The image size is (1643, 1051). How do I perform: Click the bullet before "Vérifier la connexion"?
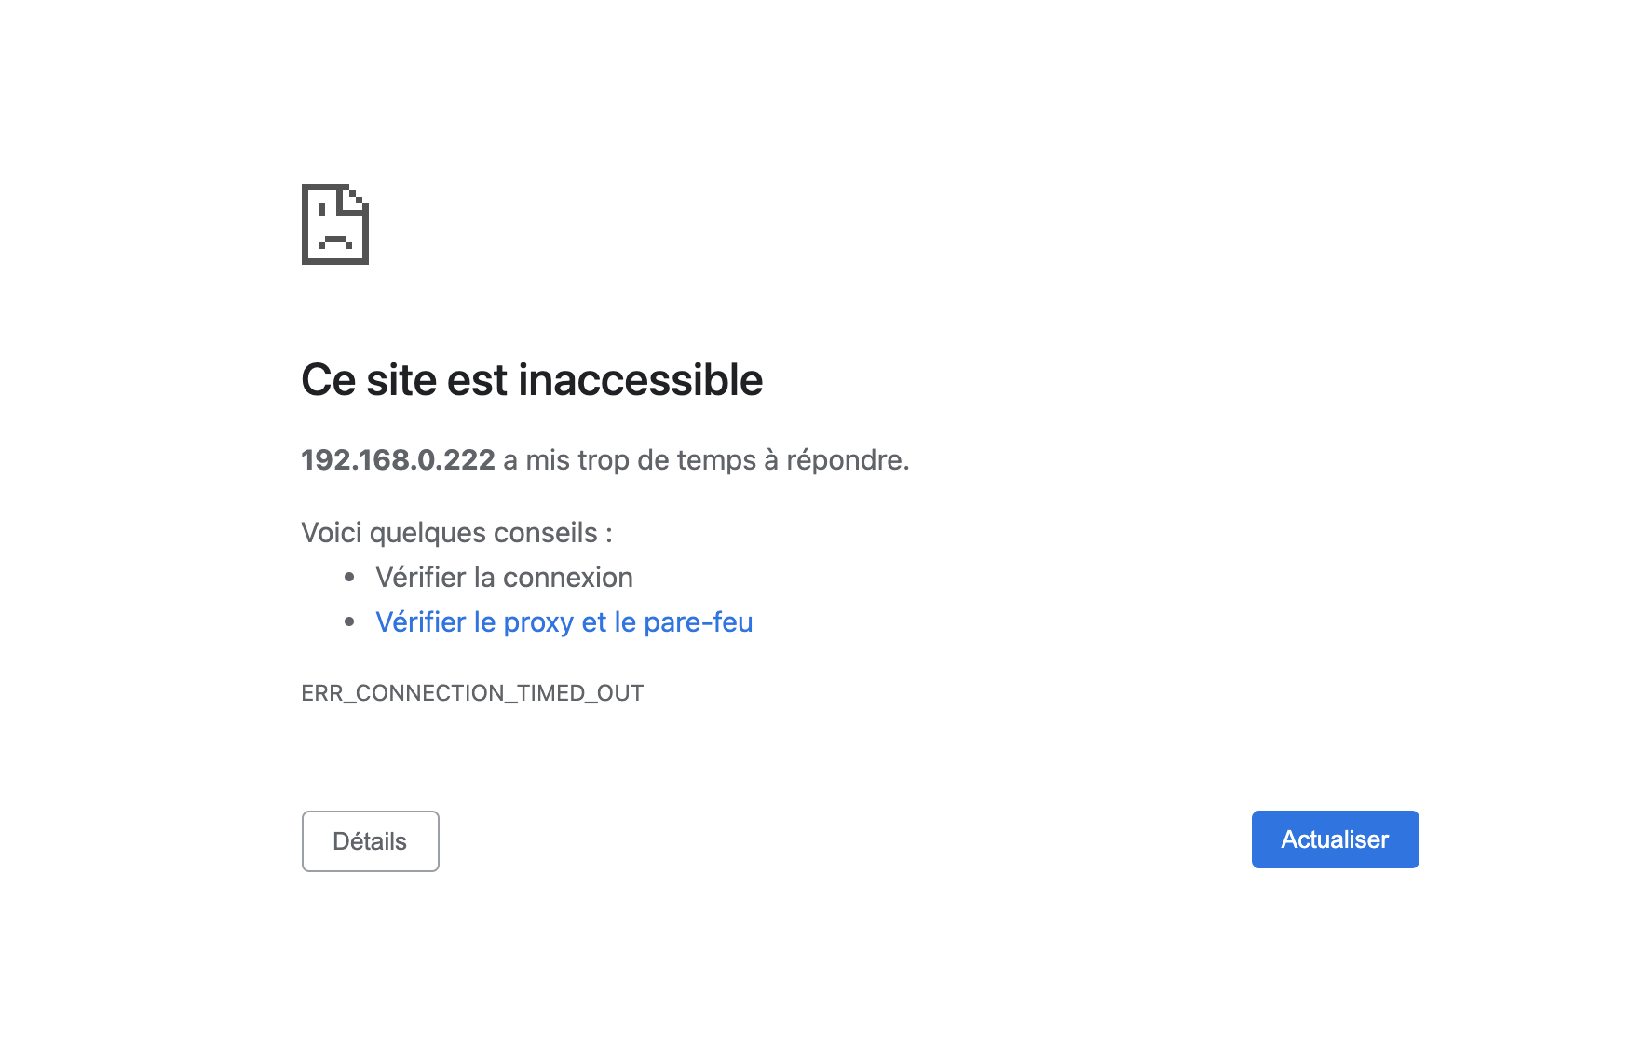[x=349, y=578]
